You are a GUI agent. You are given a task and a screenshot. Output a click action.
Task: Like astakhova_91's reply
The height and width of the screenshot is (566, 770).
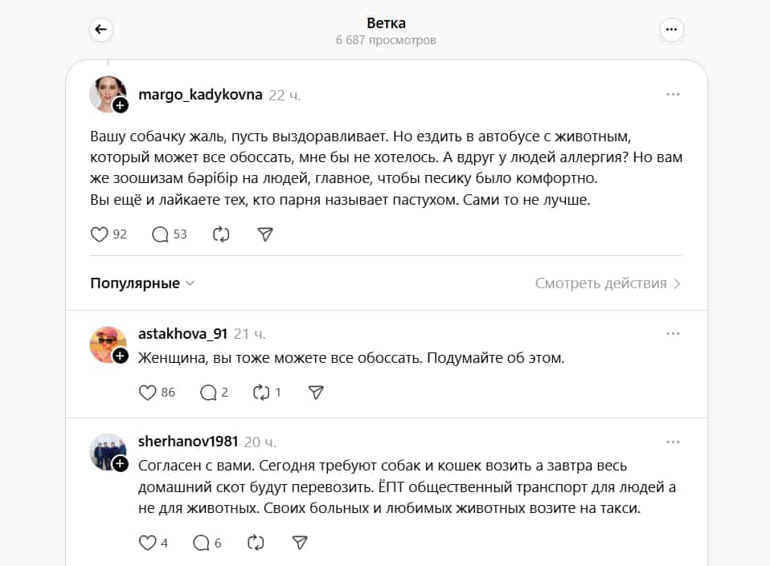point(147,393)
